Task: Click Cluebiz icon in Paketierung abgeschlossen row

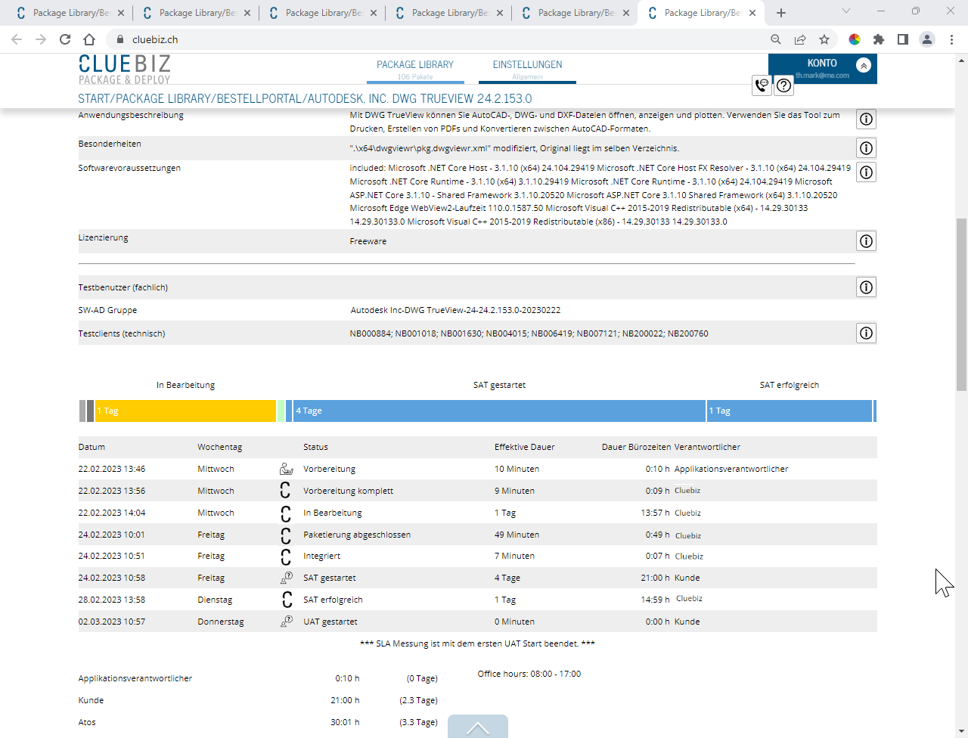Action: pos(285,535)
